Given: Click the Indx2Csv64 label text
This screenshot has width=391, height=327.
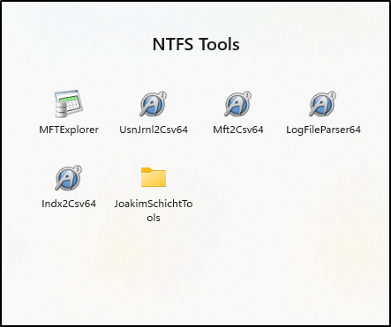Looking at the screenshot, I should [x=69, y=204].
